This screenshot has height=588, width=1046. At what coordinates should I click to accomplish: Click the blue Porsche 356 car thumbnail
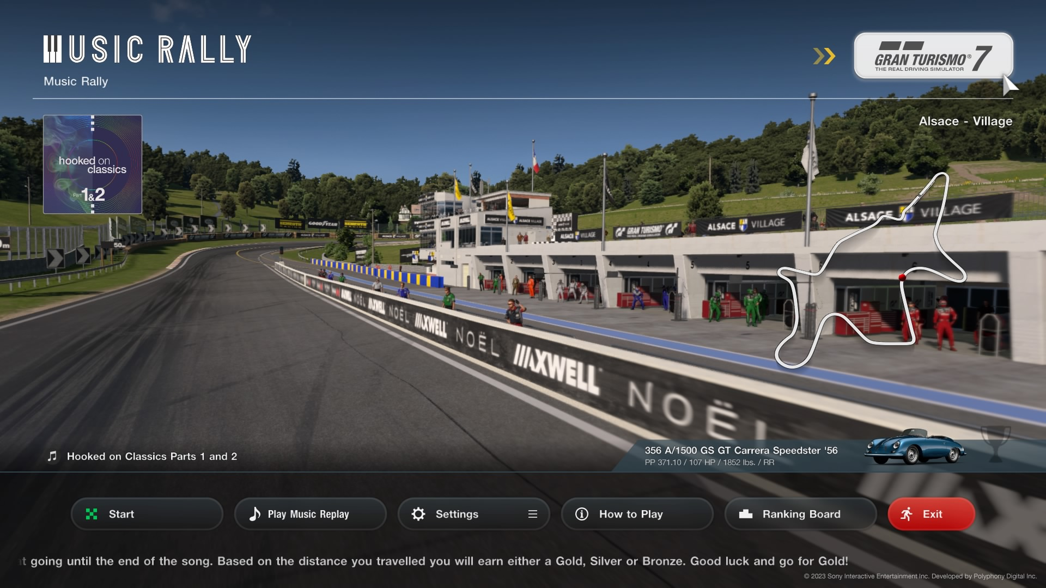pyautogui.click(x=915, y=448)
